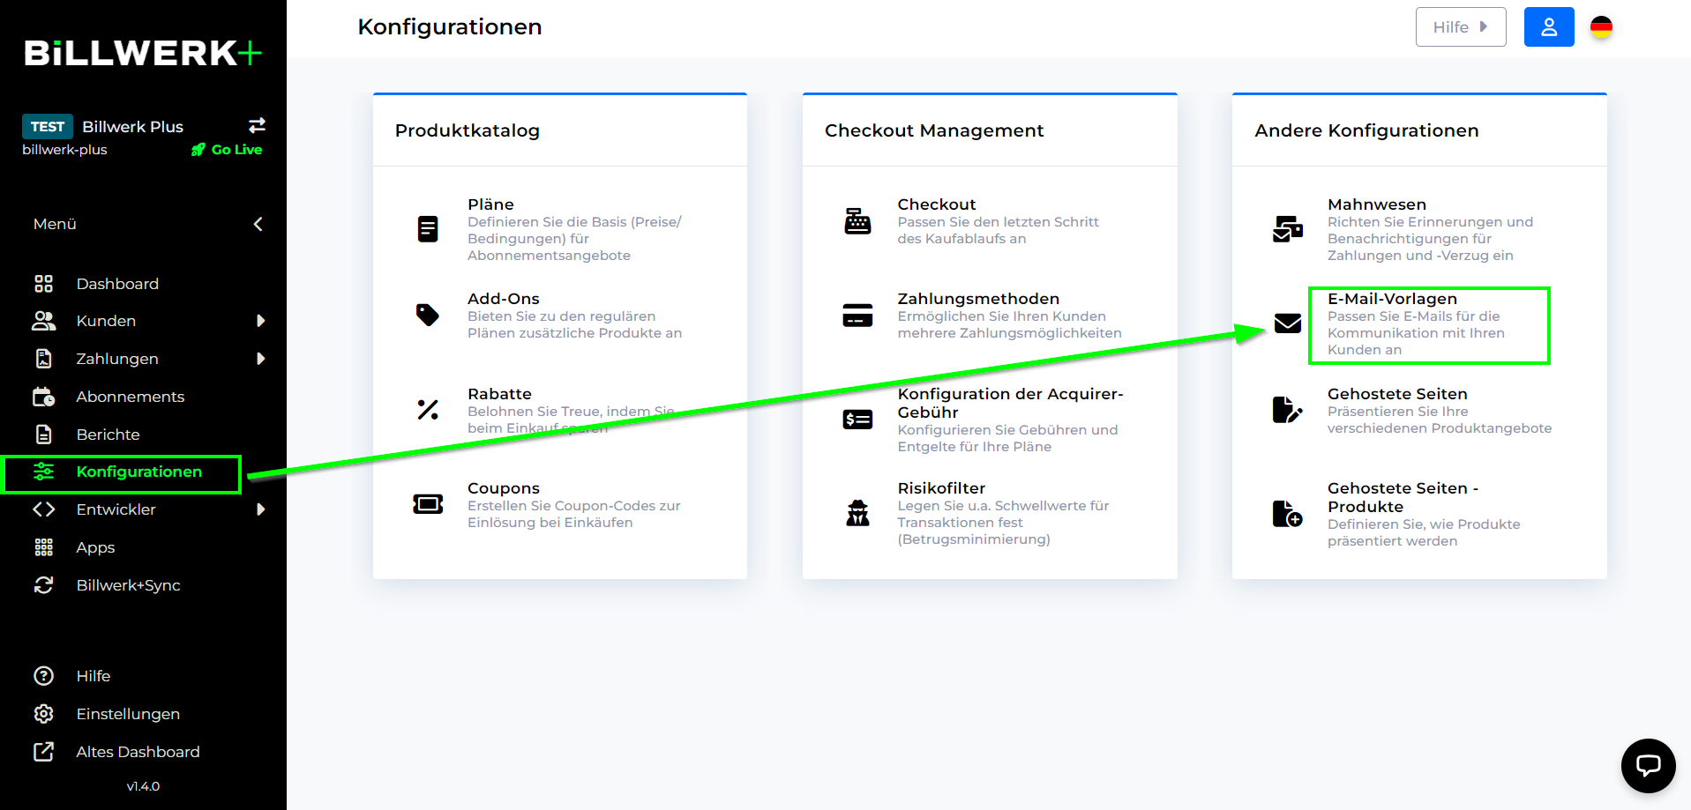Screen dimensions: 1691x810
Task: Click the Pläne document icon
Action: click(x=428, y=229)
